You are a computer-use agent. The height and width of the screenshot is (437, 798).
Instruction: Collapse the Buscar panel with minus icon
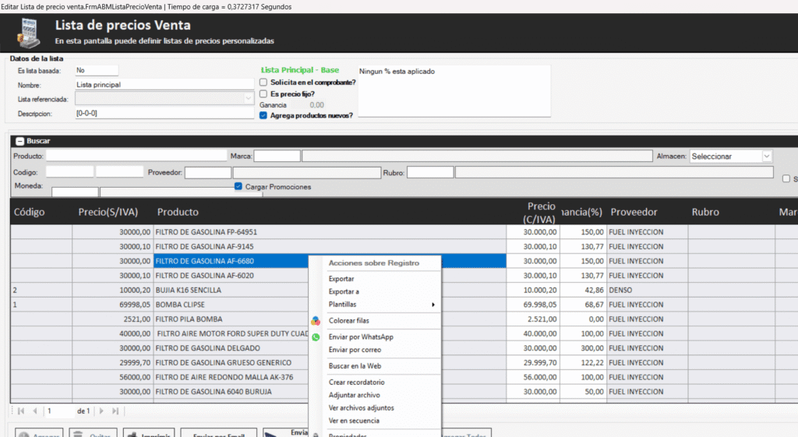click(19, 141)
